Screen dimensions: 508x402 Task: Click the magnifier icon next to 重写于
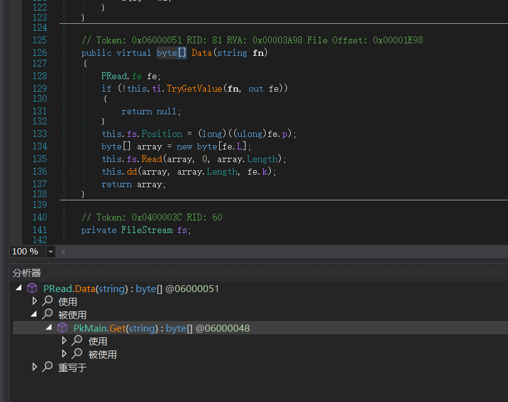[x=48, y=367]
